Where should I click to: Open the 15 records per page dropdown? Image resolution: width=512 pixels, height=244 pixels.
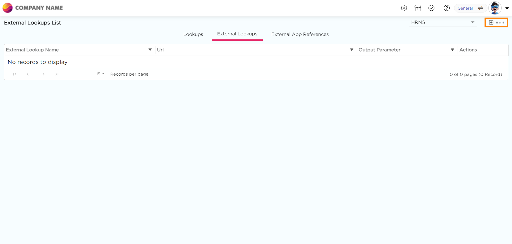click(x=100, y=74)
